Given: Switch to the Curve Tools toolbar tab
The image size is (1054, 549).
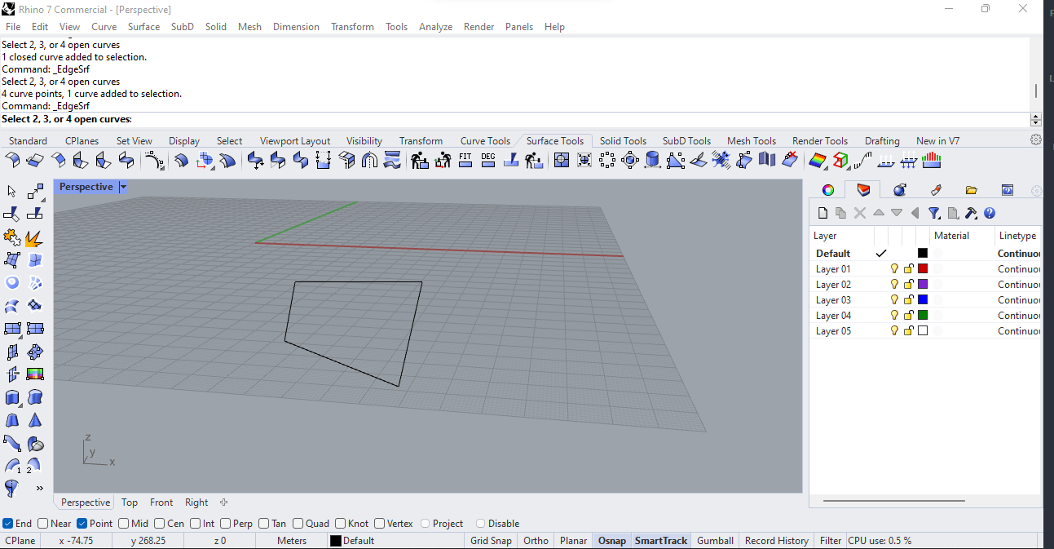Looking at the screenshot, I should [x=485, y=140].
